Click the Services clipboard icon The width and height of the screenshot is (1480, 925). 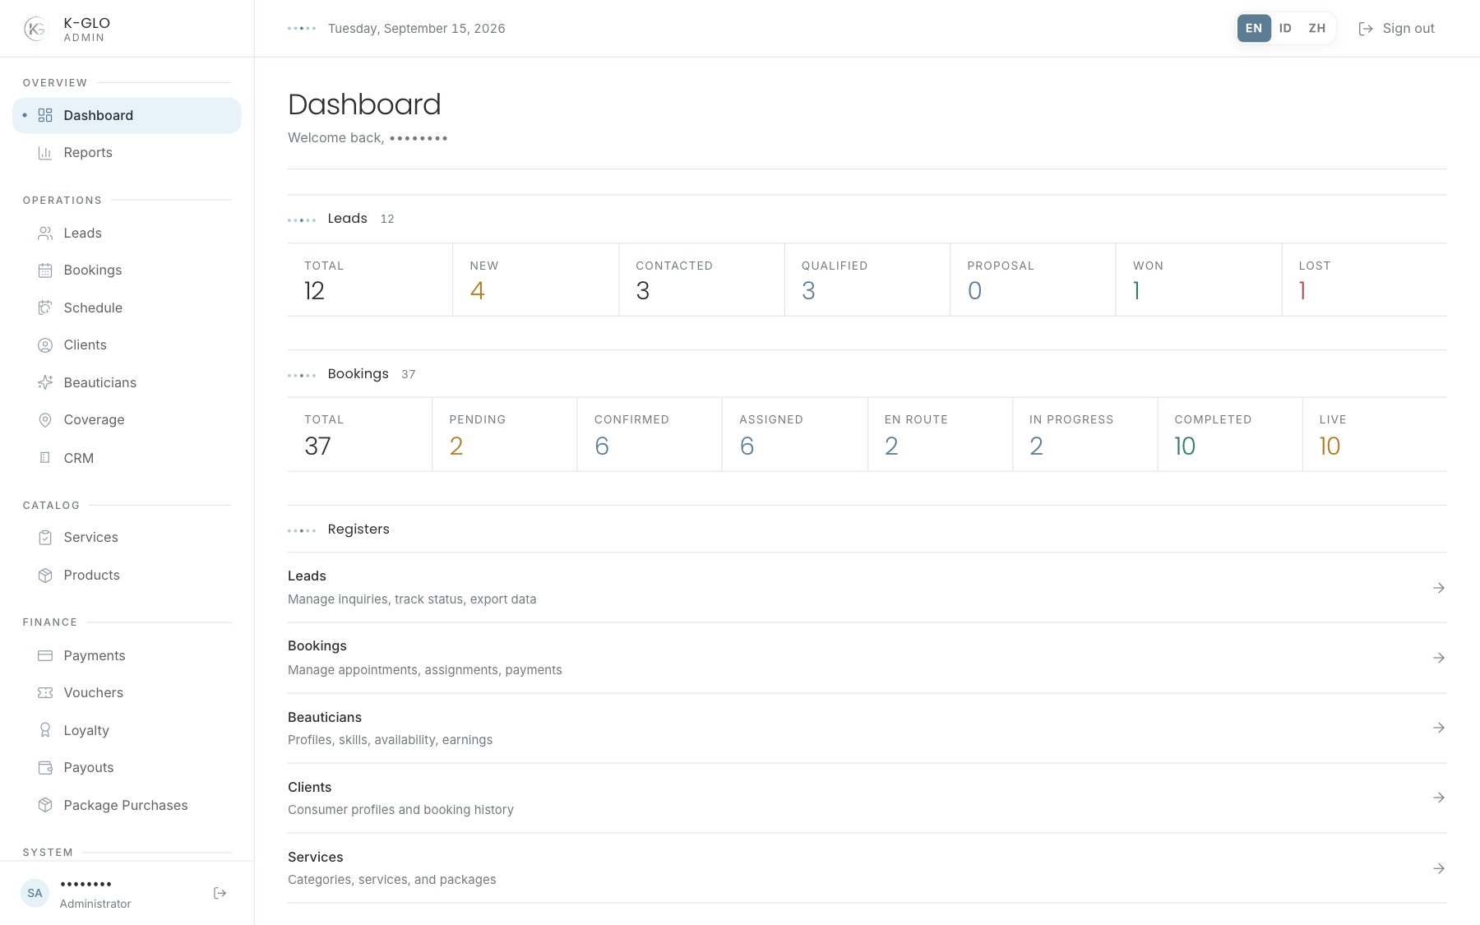(x=45, y=538)
